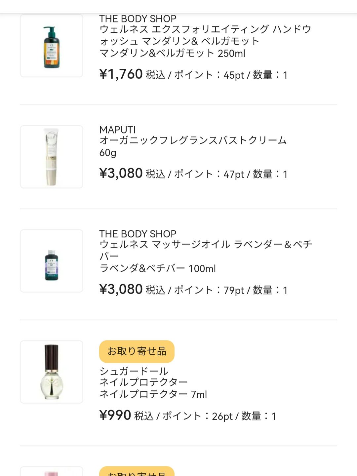Click THE BODY SHOP brand above the hand wash
The height and width of the screenshot is (476, 357).
coord(138,19)
